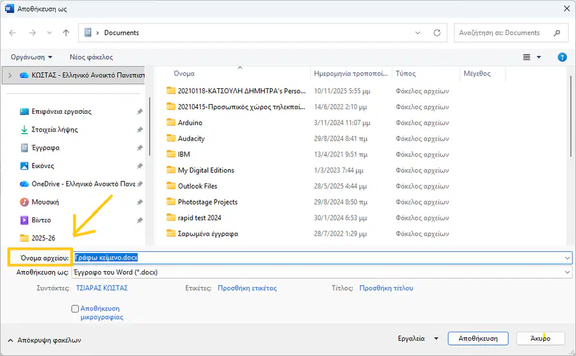The width and height of the screenshot is (576, 356).
Task: Click pin icon next to Έγγραφα
Action: [140, 148]
